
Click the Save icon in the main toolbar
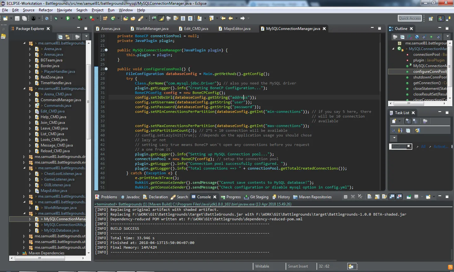point(17,19)
